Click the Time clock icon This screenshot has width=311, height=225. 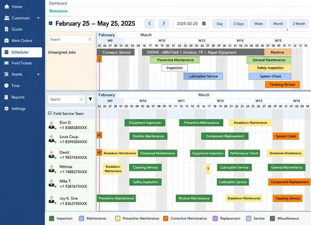click(6, 85)
